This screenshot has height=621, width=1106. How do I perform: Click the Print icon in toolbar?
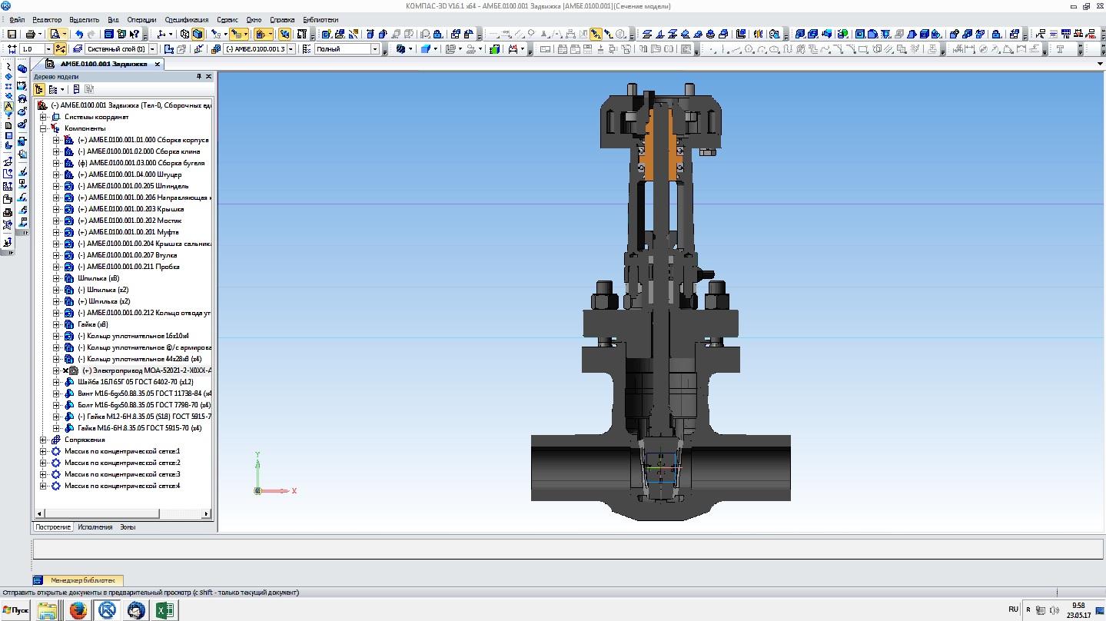click(x=30, y=34)
